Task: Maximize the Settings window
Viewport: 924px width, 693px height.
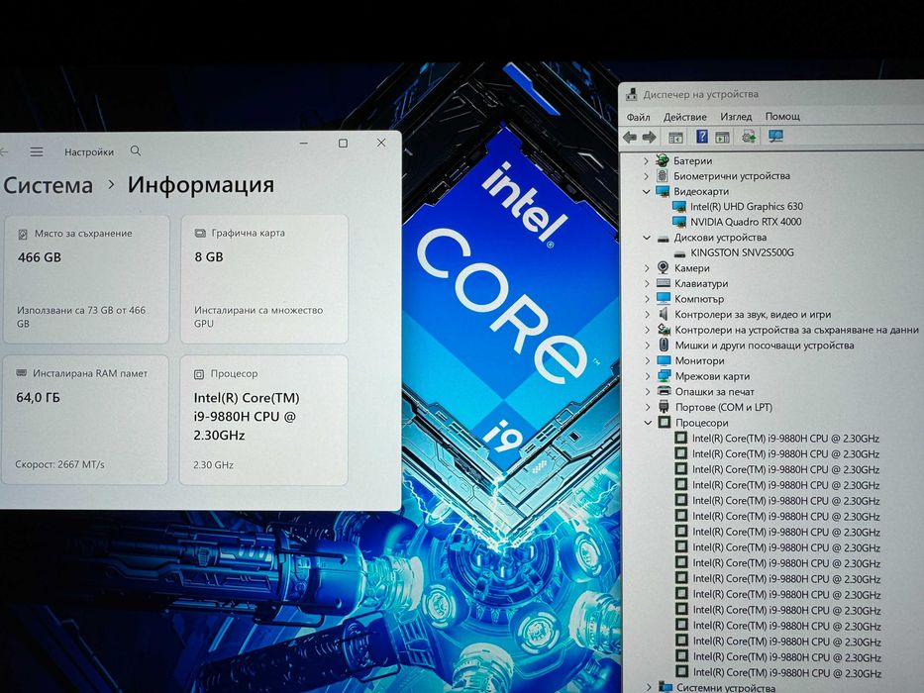Action: 343,144
